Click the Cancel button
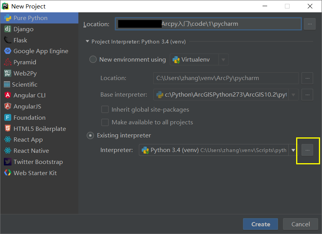 [300, 224]
